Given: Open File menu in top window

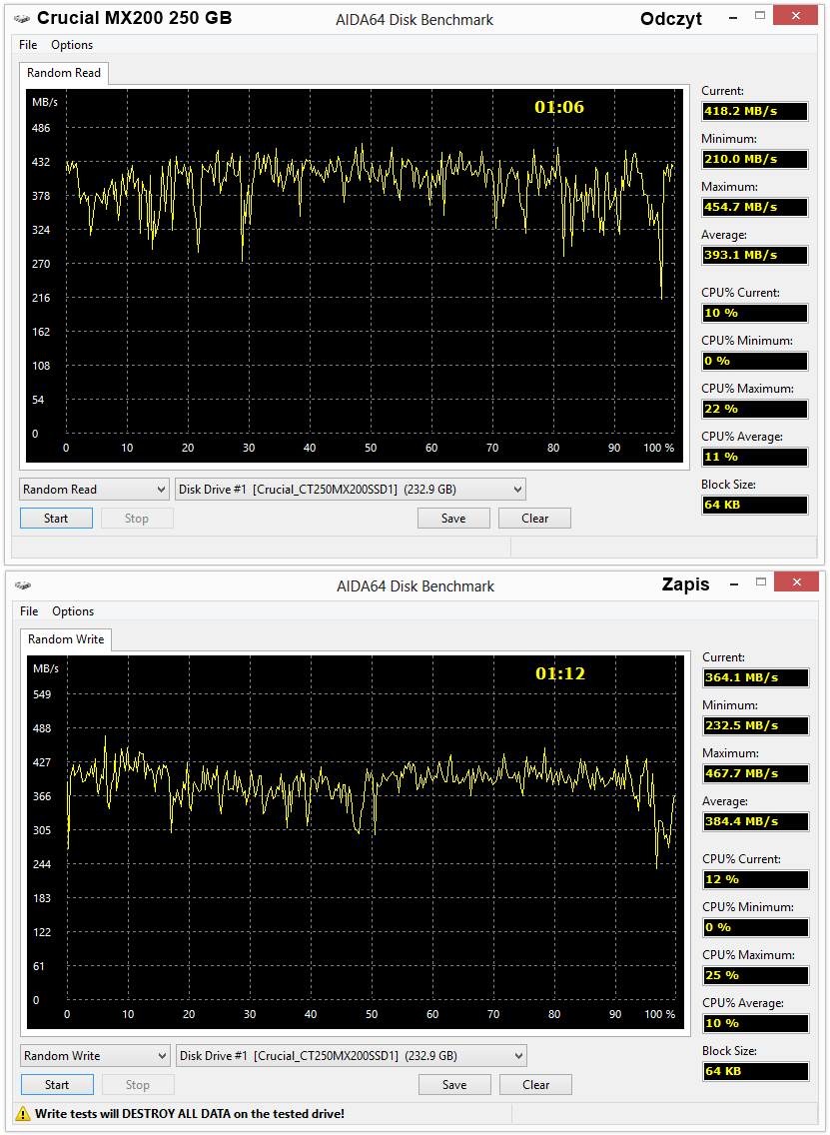Looking at the screenshot, I should click(28, 45).
